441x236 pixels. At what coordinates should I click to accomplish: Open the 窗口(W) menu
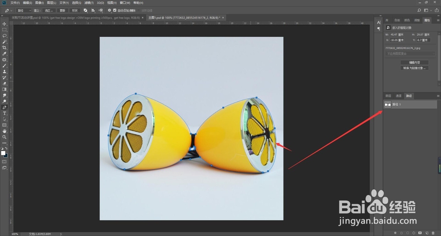point(125,3)
